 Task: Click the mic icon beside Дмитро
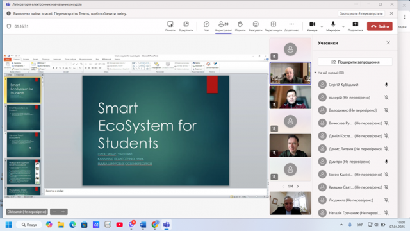[386, 162]
